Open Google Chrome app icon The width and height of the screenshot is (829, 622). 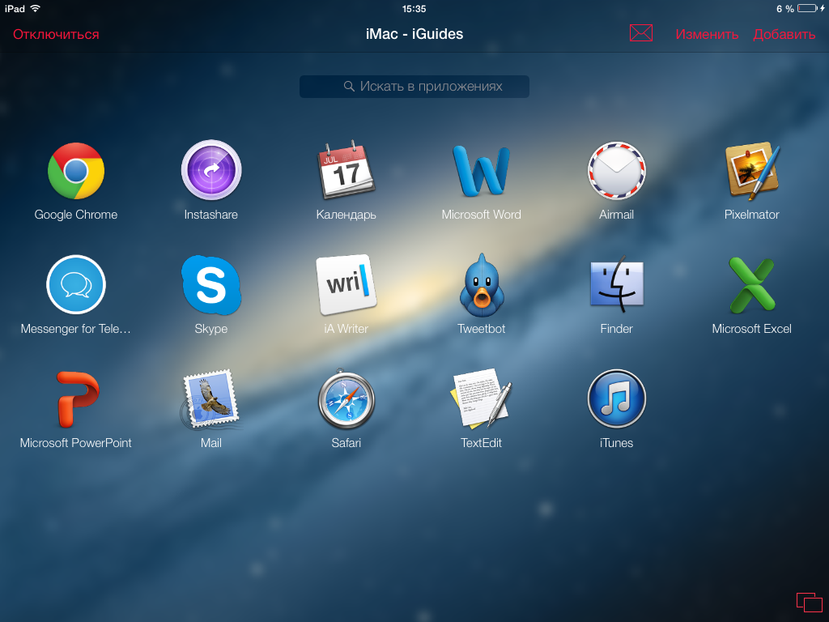click(76, 171)
